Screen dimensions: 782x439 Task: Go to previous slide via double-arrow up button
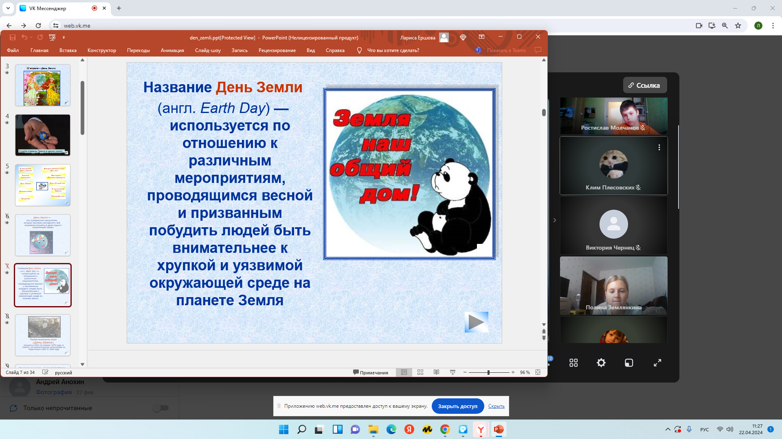coord(544,331)
